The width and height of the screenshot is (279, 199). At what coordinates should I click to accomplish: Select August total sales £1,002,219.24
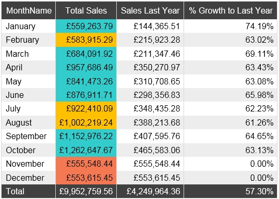coord(86,122)
